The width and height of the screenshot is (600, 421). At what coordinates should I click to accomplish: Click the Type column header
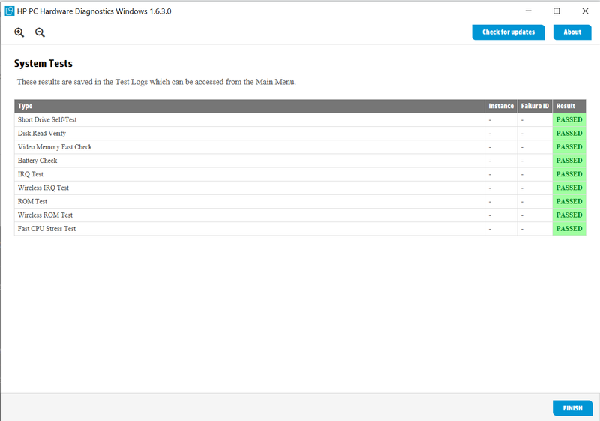[250, 106]
